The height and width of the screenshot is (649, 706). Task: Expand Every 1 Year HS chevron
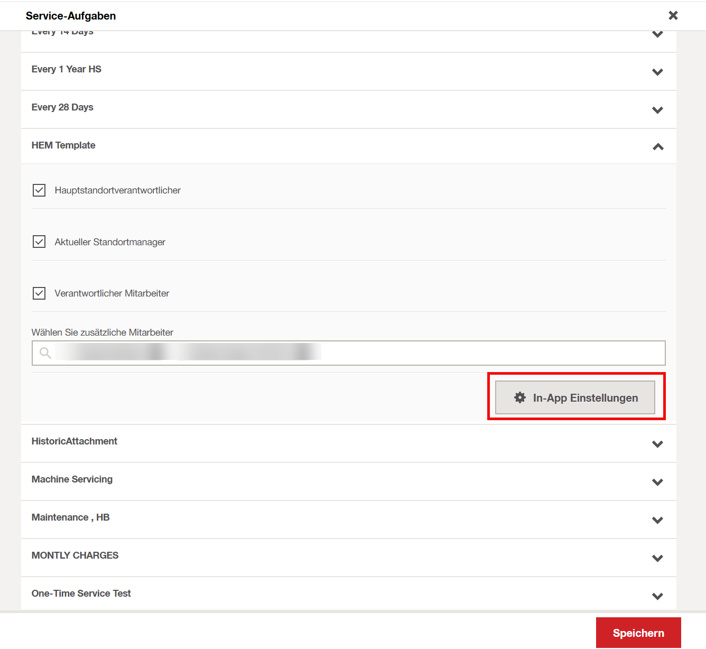(657, 72)
